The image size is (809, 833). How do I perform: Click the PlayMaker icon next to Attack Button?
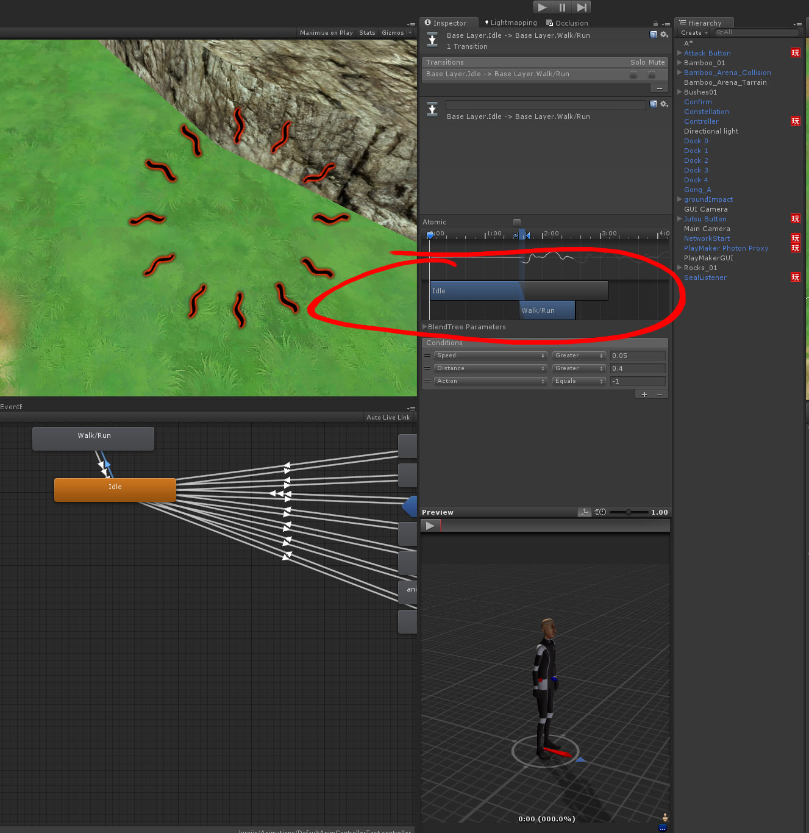click(795, 53)
